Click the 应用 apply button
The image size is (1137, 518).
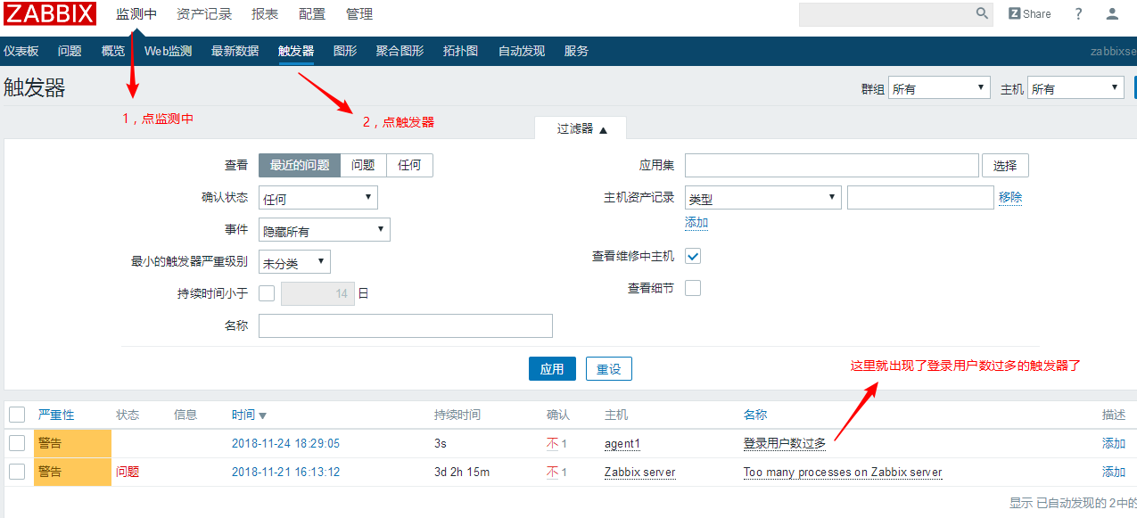[552, 369]
